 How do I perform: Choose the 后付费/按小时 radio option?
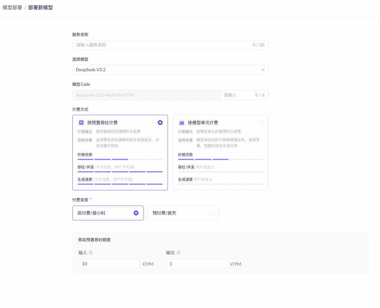pyautogui.click(x=108, y=213)
